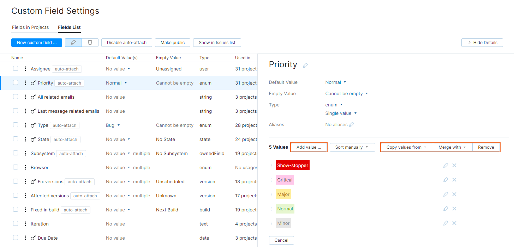Open the Sort manually dropdown
Image resolution: width=514 pixels, height=247 pixels.
click(x=352, y=147)
